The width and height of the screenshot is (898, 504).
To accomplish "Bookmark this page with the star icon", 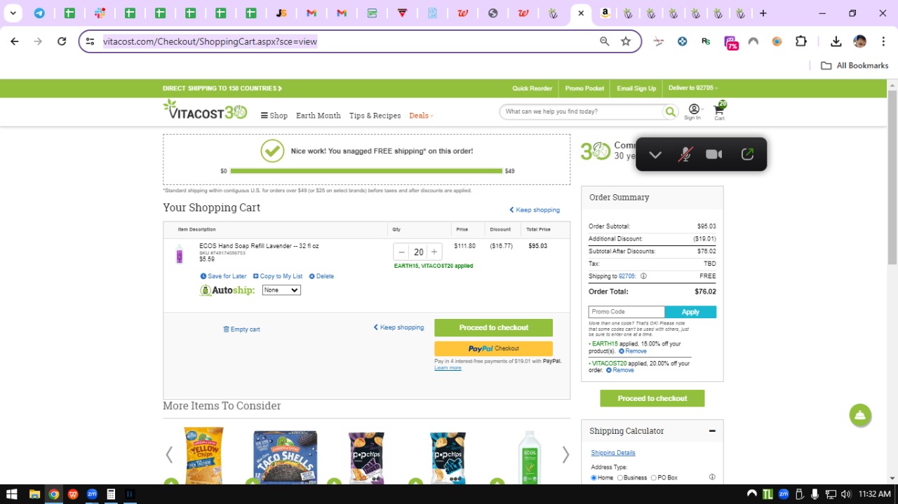I will point(626,41).
